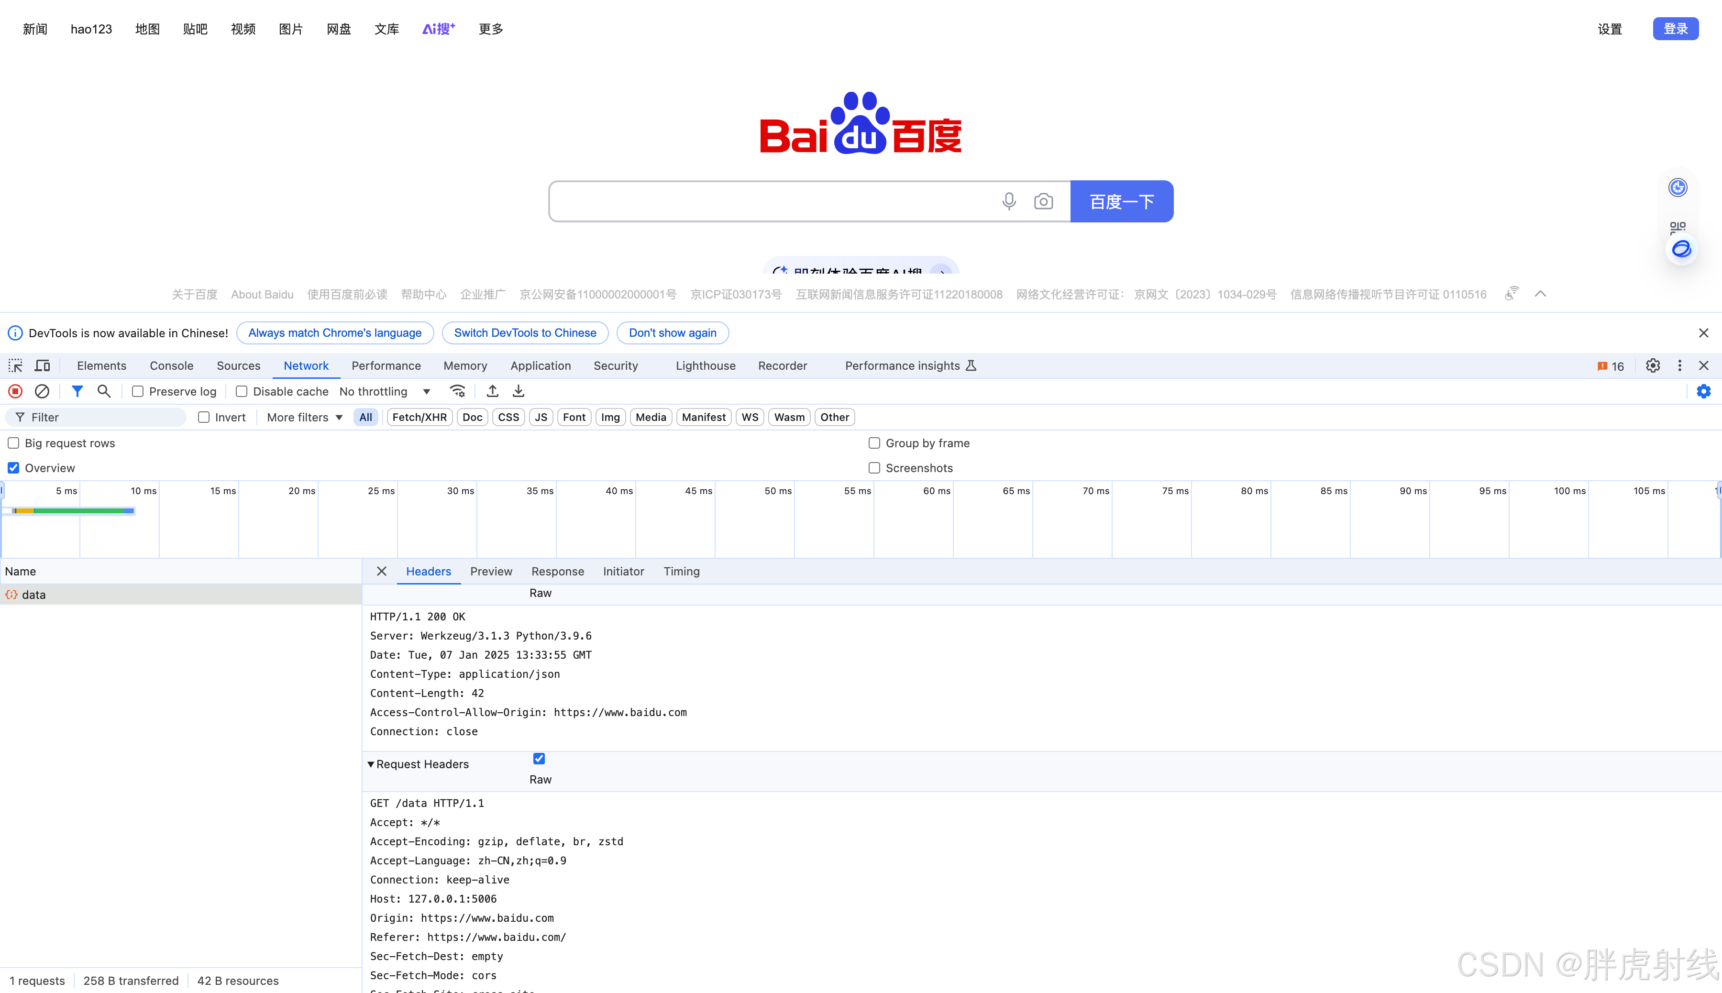The width and height of the screenshot is (1722, 993).
Task: Click Switch DevTools to Chinese
Action: [525, 333]
